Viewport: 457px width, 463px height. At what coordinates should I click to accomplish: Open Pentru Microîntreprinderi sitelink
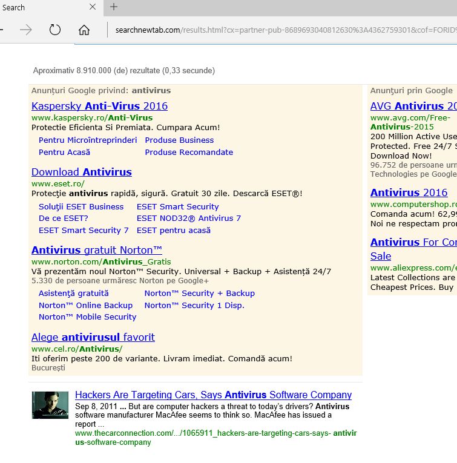pos(88,140)
